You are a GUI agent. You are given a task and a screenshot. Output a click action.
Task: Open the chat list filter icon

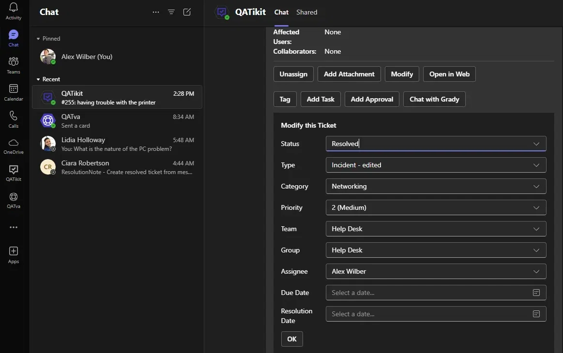point(171,12)
